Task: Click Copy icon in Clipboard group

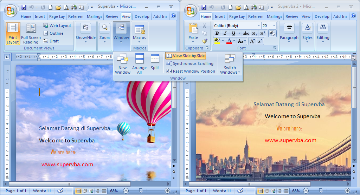Action: pos(204,33)
